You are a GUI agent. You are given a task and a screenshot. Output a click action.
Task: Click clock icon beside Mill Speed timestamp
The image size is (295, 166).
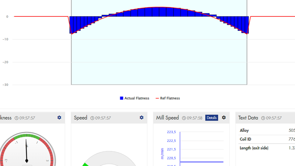click(184, 118)
